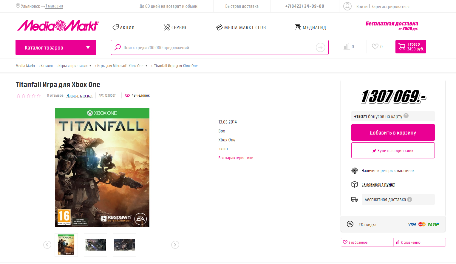The image size is (456, 264).
Task: Expand Игры для Microsoft Xbox One breadcrumb arrow
Action: [x=146, y=66]
